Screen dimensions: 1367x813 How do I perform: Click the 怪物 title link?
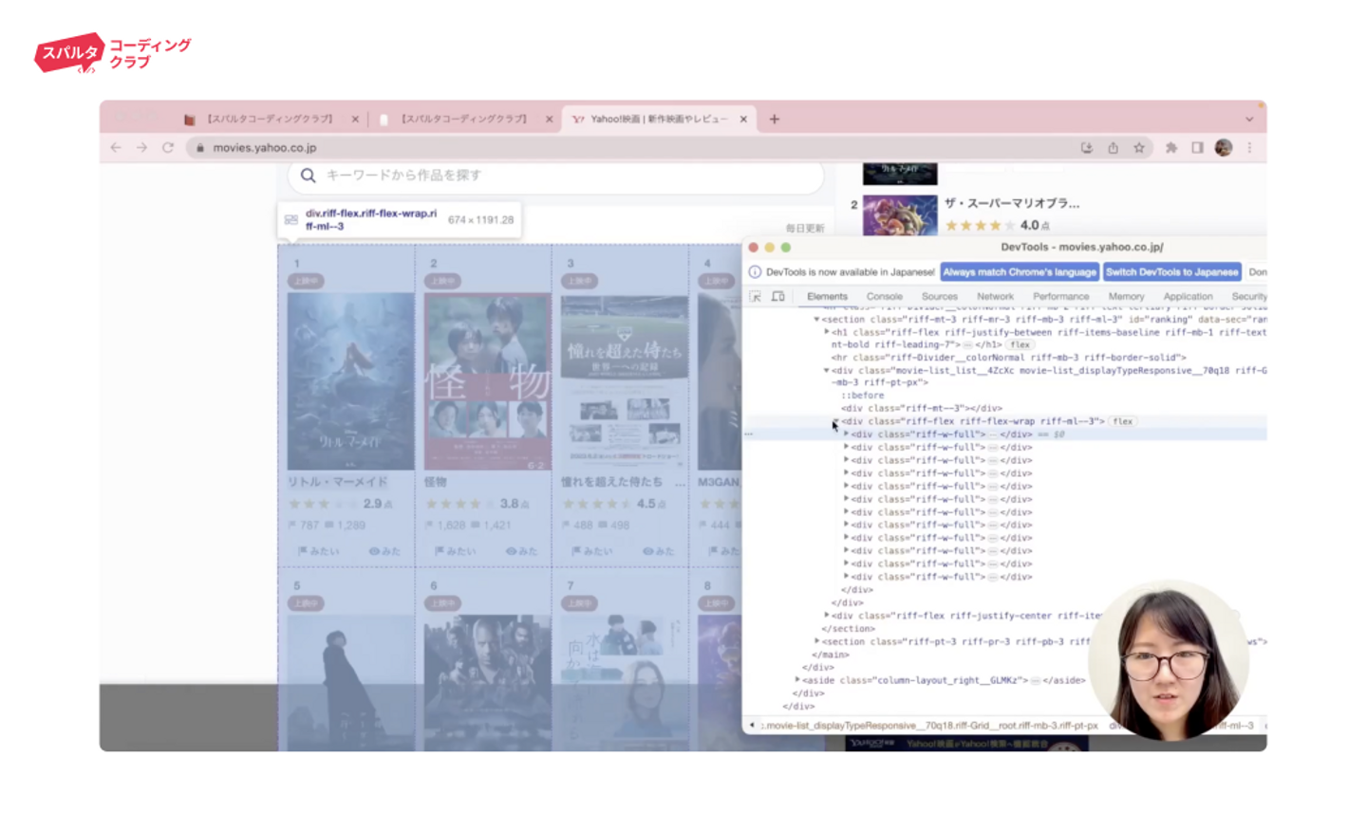click(x=436, y=482)
